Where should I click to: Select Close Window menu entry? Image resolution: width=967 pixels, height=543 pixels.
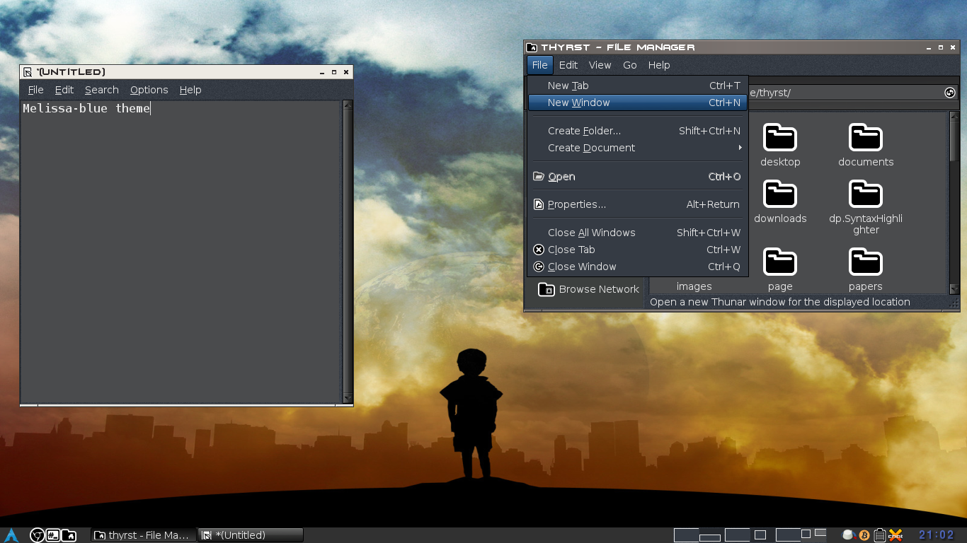tap(638, 267)
